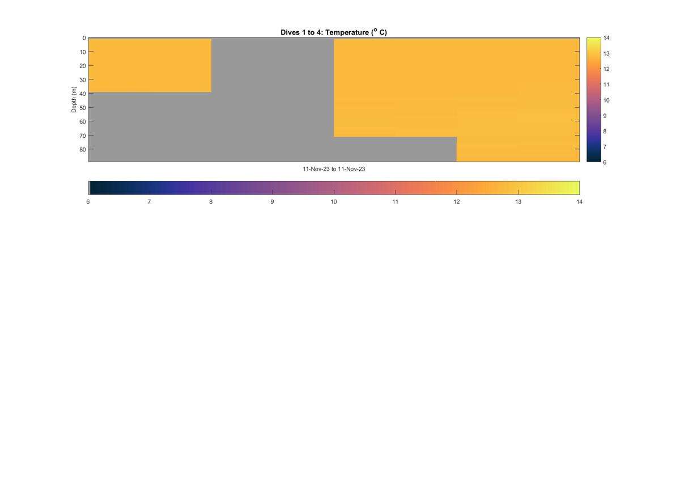Click the depth tick label '20' on y-axis
This screenshot has width=680, height=502.
(82, 66)
